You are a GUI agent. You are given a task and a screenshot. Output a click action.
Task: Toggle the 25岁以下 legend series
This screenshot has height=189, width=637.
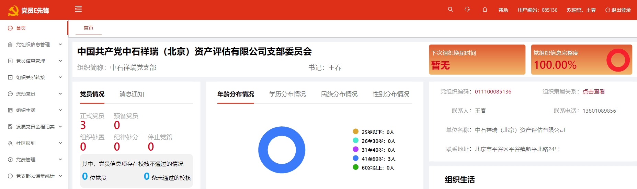pyautogui.click(x=356, y=132)
